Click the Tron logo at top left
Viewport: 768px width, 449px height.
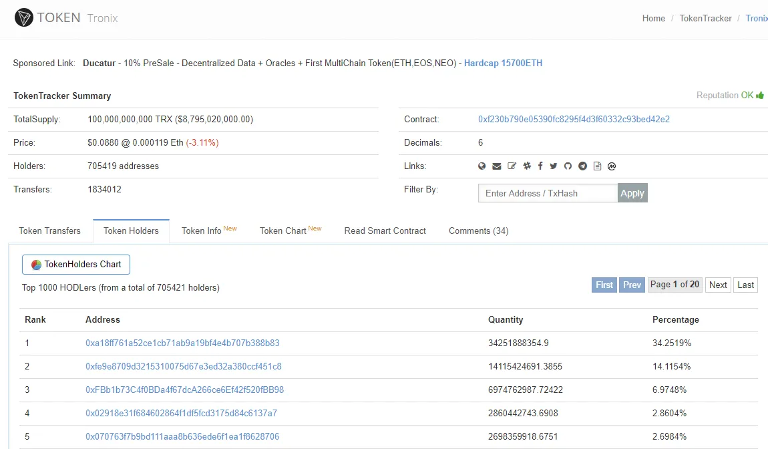click(23, 17)
